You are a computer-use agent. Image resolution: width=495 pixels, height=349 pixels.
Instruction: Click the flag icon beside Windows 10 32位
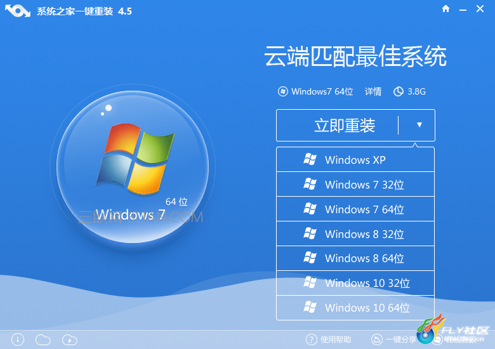[x=310, y=282]
